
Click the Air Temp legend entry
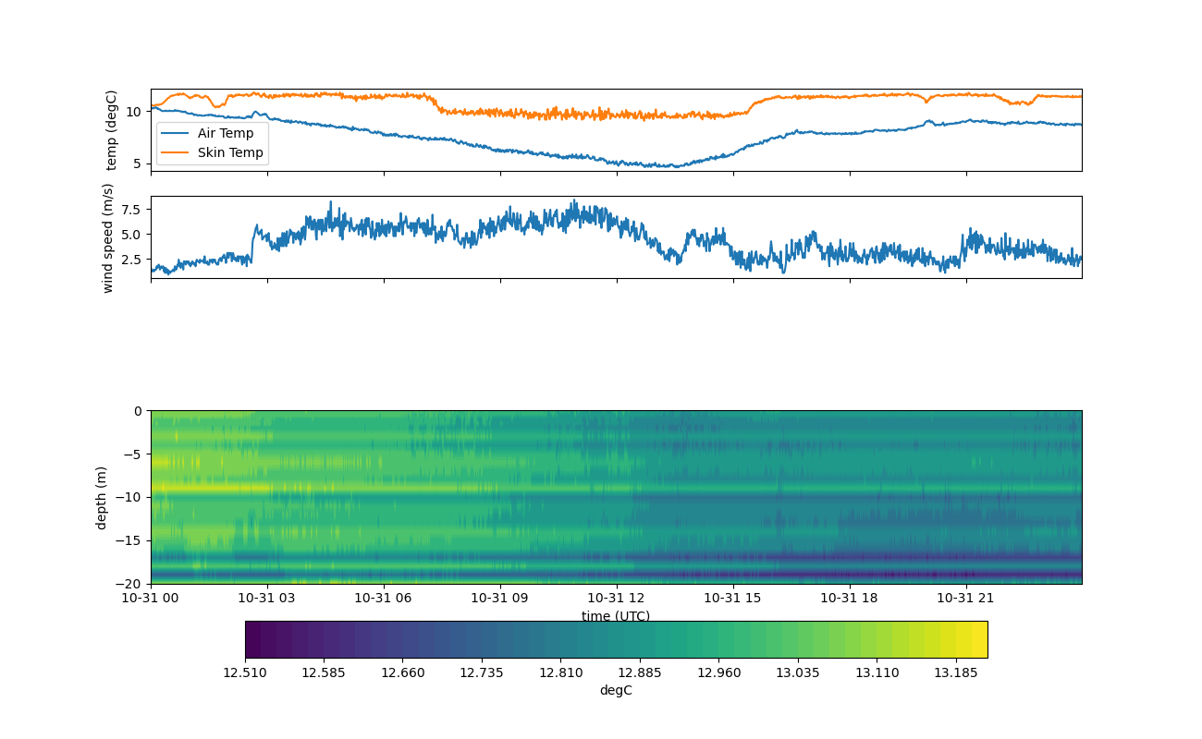[225, 133]
